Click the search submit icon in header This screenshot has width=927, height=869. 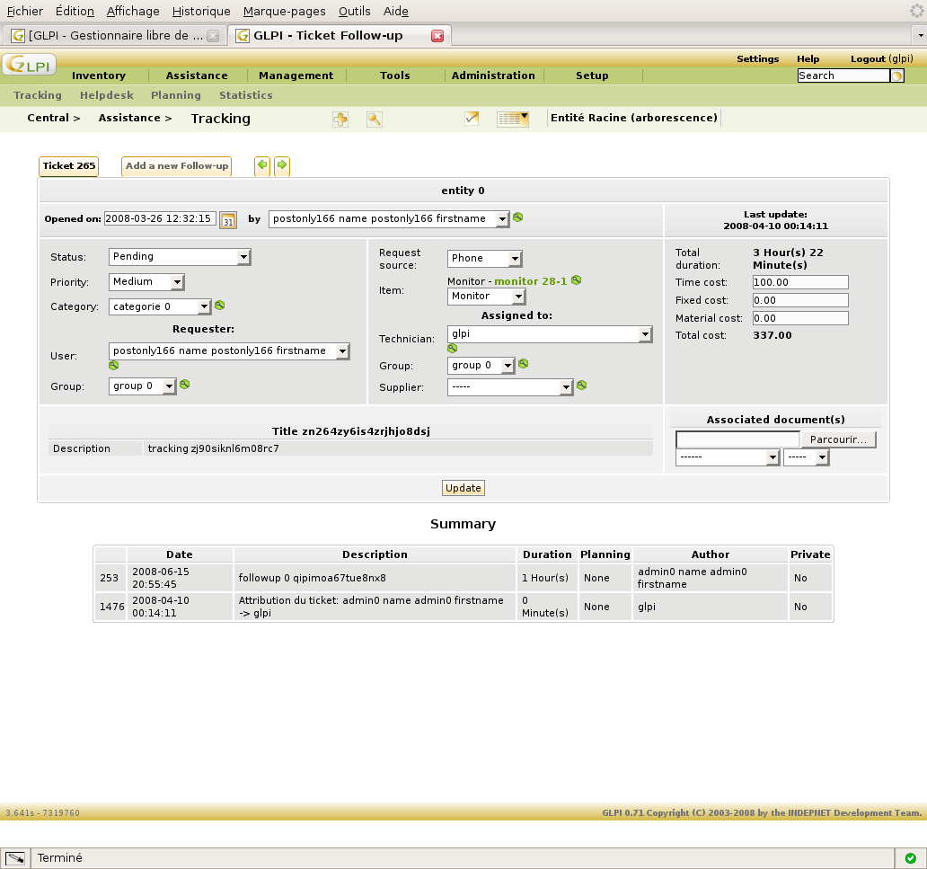click(x=896, y=75)
